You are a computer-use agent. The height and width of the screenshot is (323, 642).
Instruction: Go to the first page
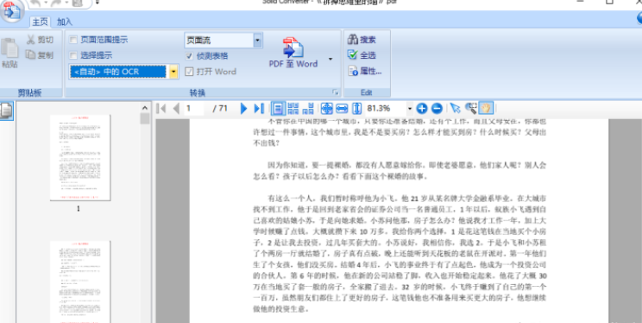(x=160, y=109)
